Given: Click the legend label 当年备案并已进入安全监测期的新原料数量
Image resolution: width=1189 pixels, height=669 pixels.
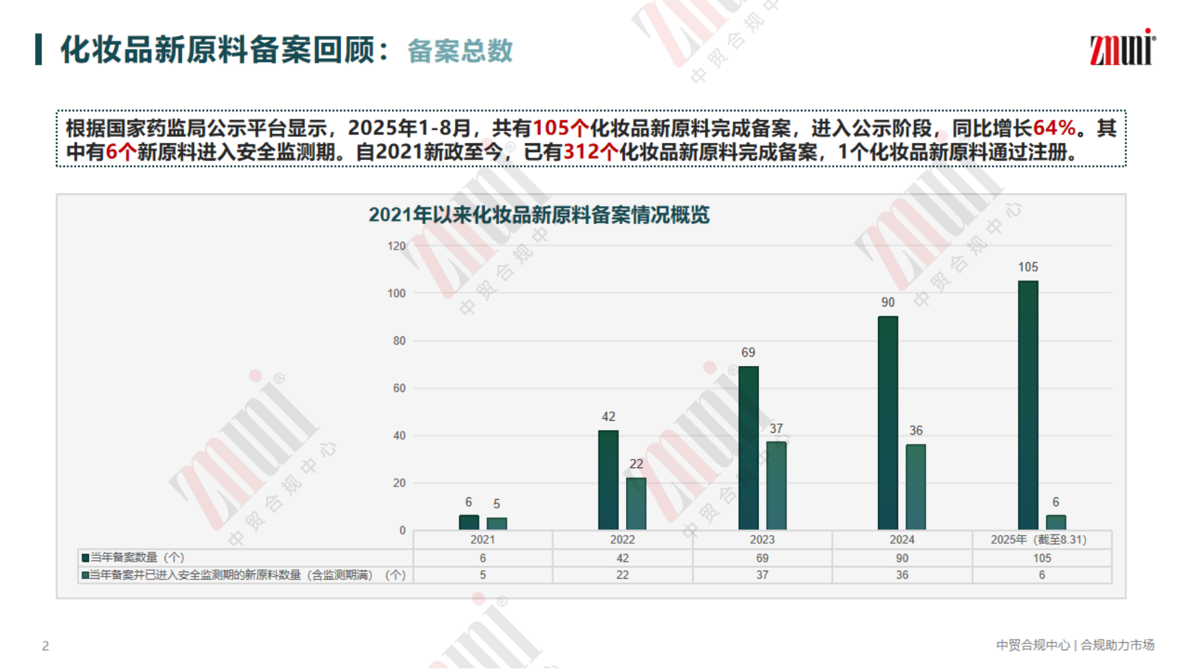Looking at the screenshot, I should click(x=248, y=575).
